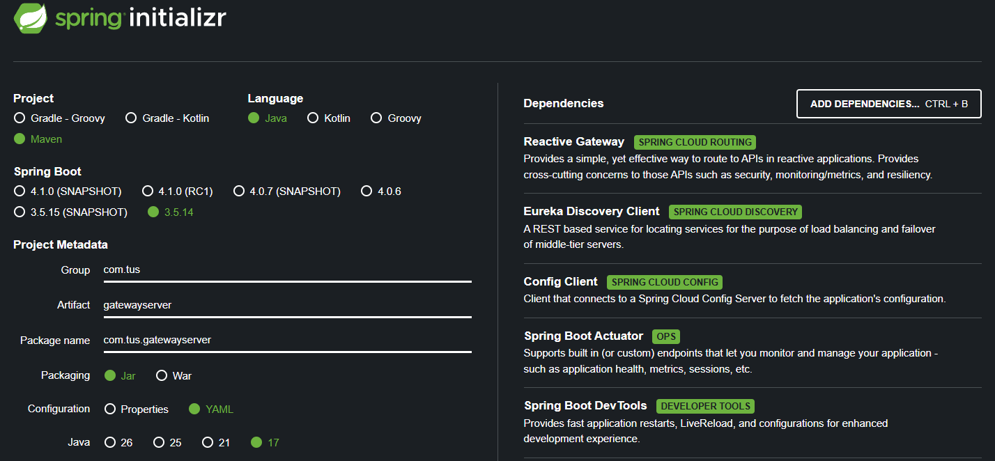
Task: Choose Properties configuration format
Action: coord(137,409)
